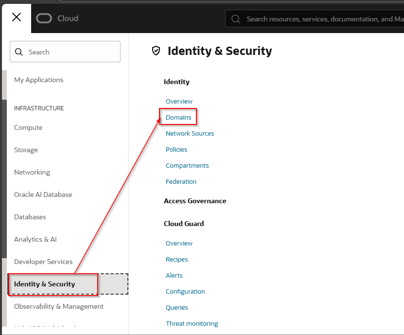Click Network Sources link
Screen dimensions: 404x335
(190, 133)
